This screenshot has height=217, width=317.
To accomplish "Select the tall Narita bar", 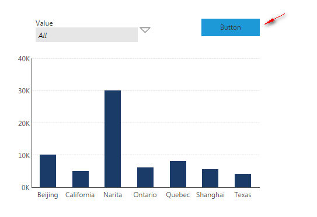I will [x=113, y=139].
